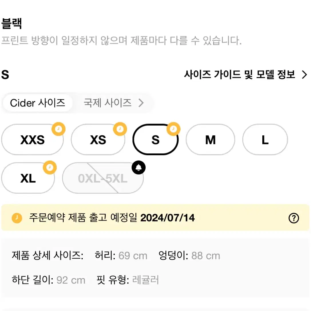
Task: Click the sold-out 0XL-5XL size button
Action: tap(103, 178)
